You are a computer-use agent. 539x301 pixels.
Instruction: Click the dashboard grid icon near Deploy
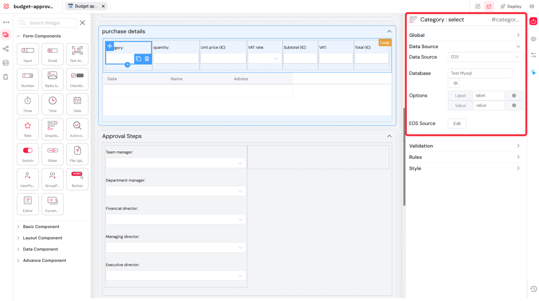(478, 6)
